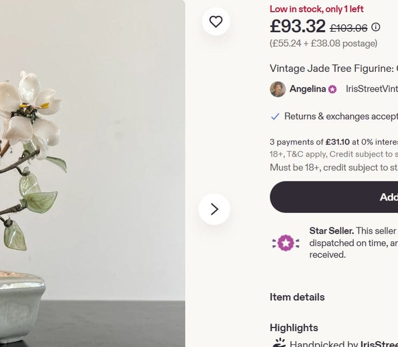Open the jade tree product photo

pos(79,175)
